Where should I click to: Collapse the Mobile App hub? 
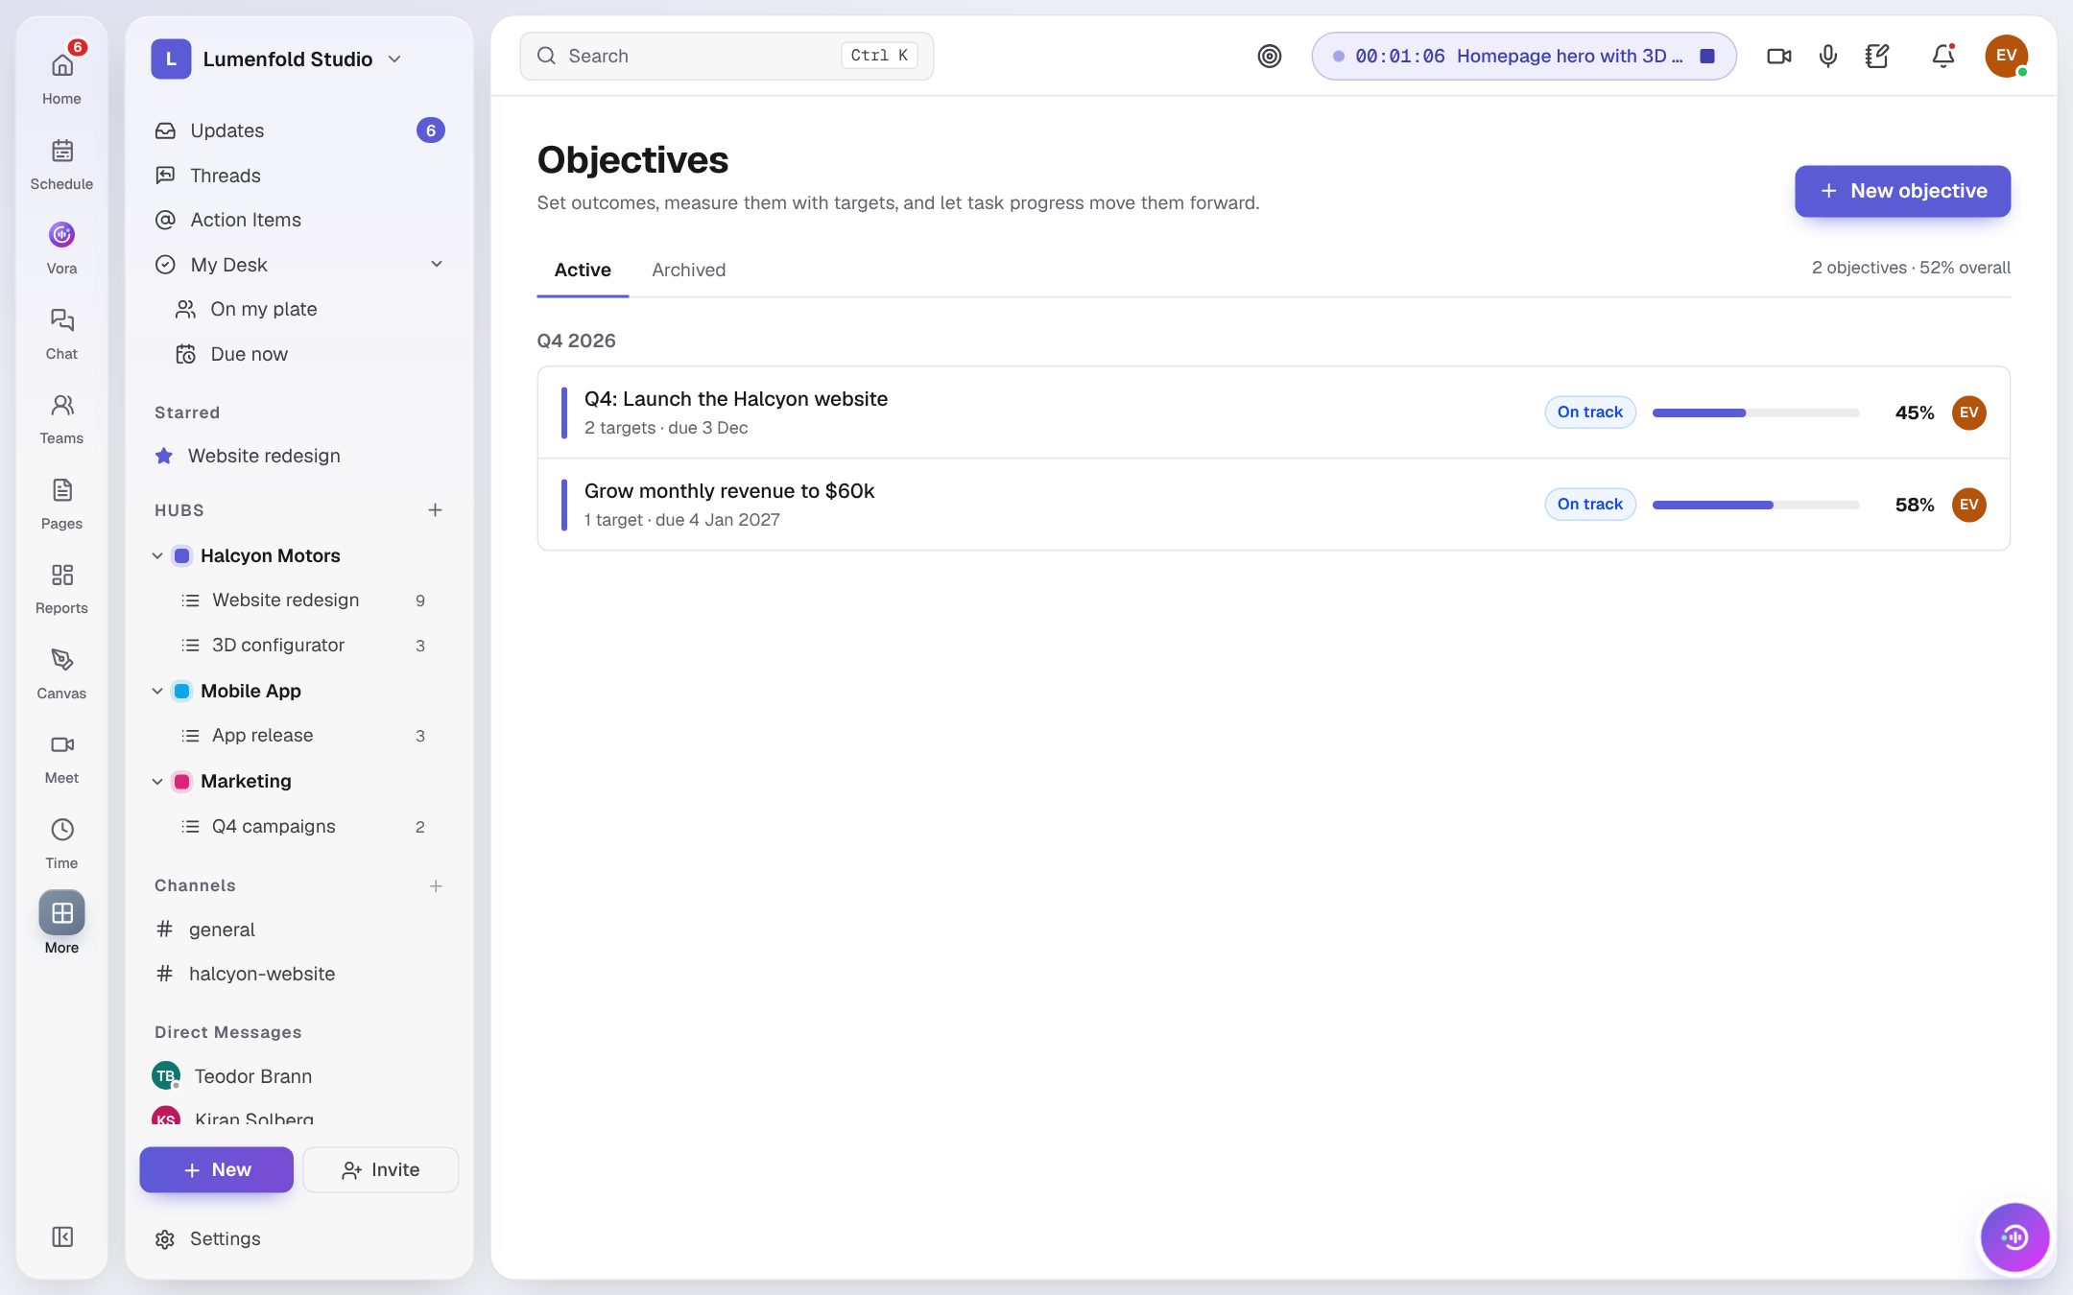[157, 691]
